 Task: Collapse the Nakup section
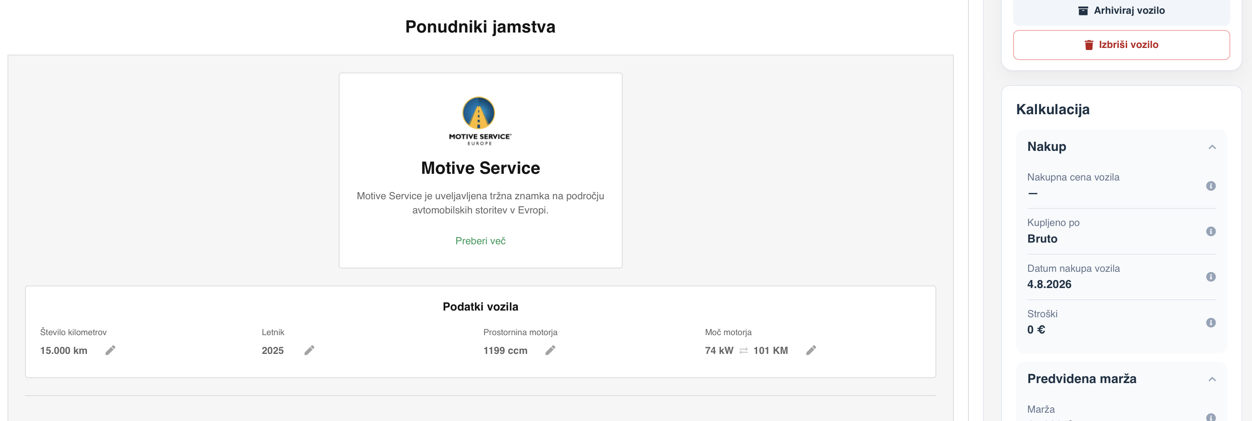(x=1212, y=147)
